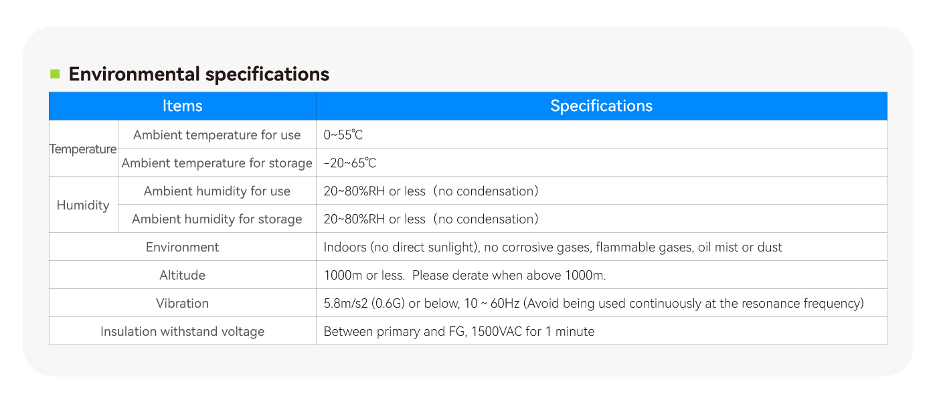937x400 pixels.
Task: Click the Ambient temperature for storage cell
Action: click(217, 163)
